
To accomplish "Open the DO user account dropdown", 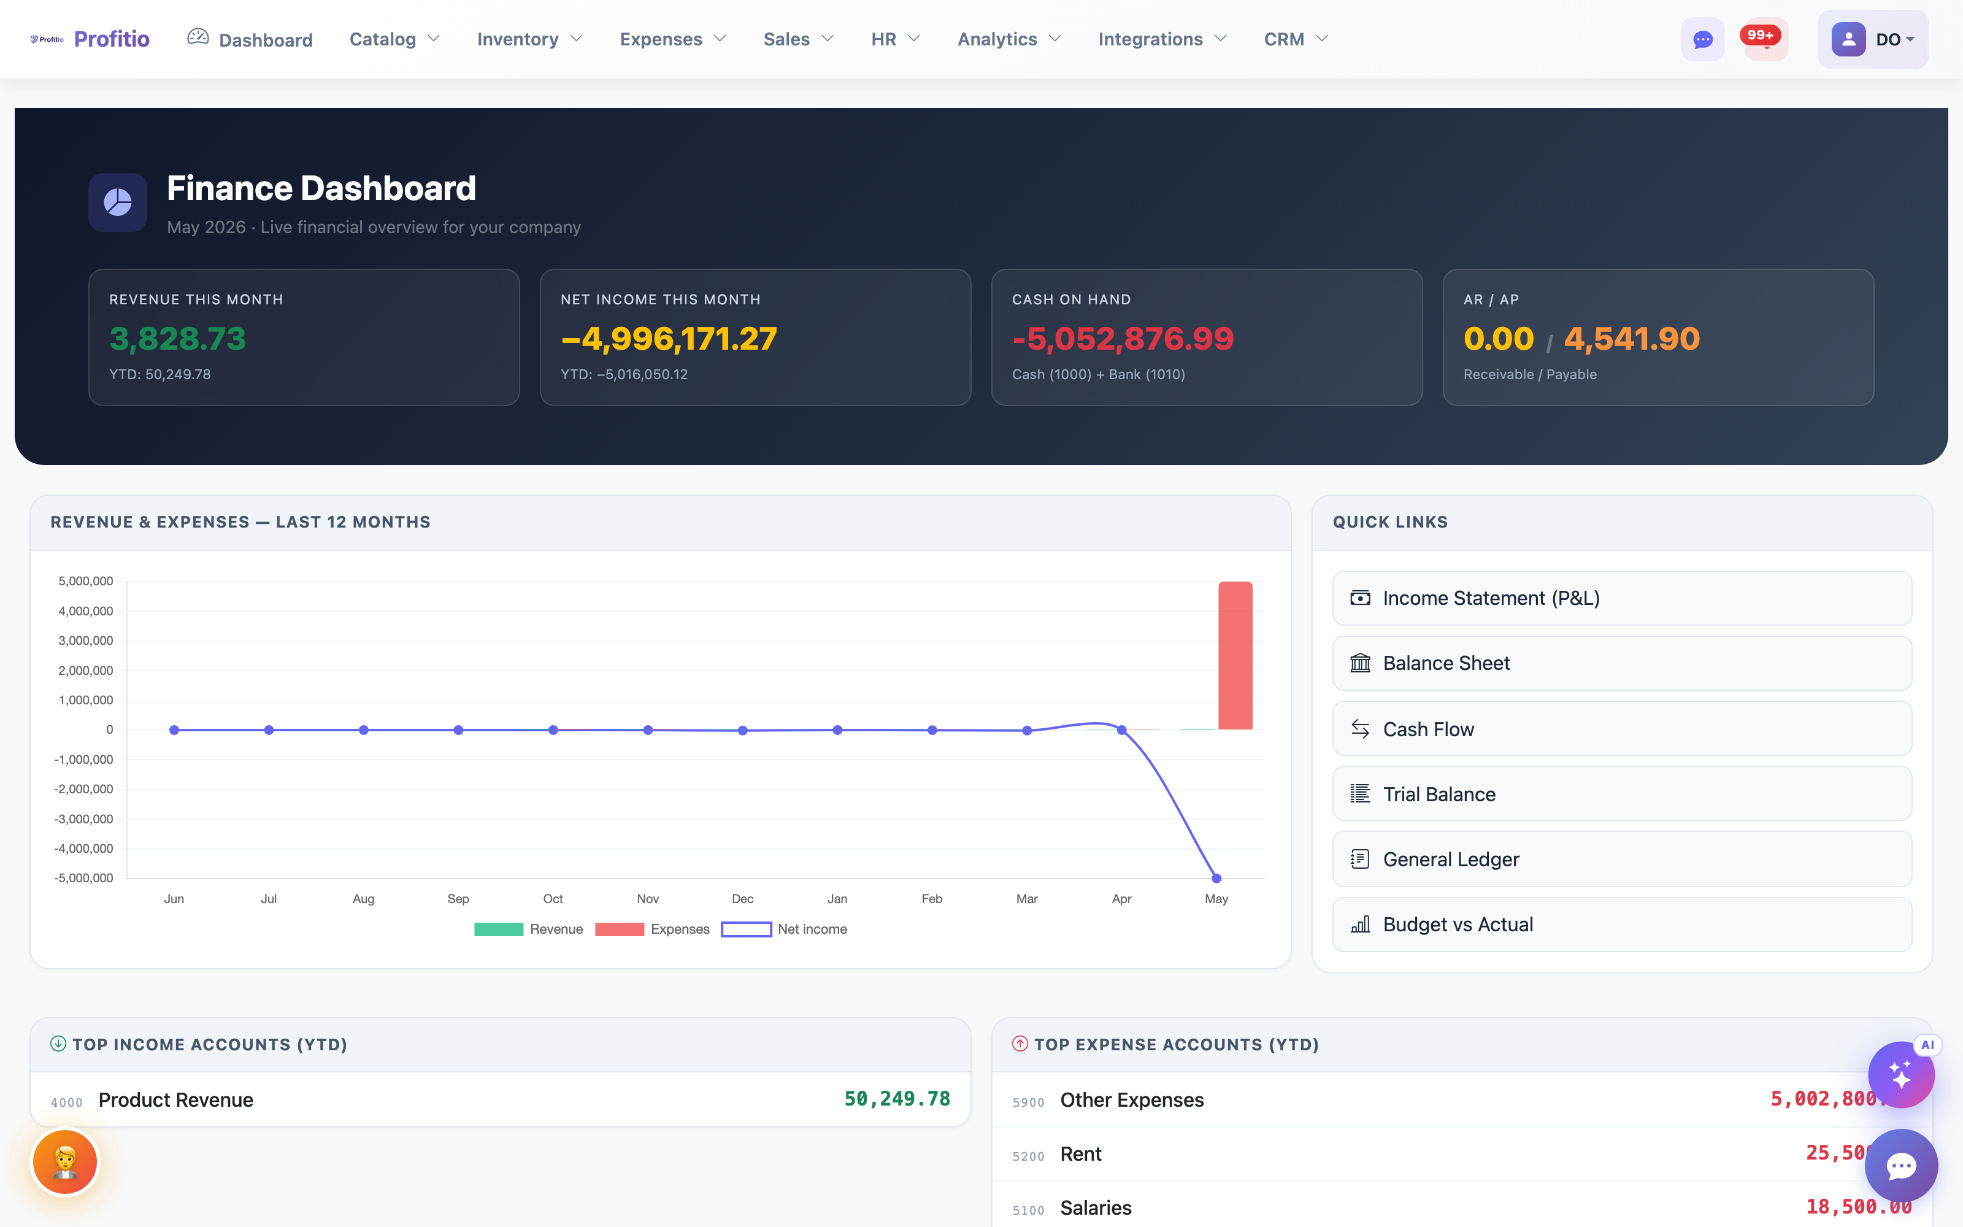I will point(1872,39).
